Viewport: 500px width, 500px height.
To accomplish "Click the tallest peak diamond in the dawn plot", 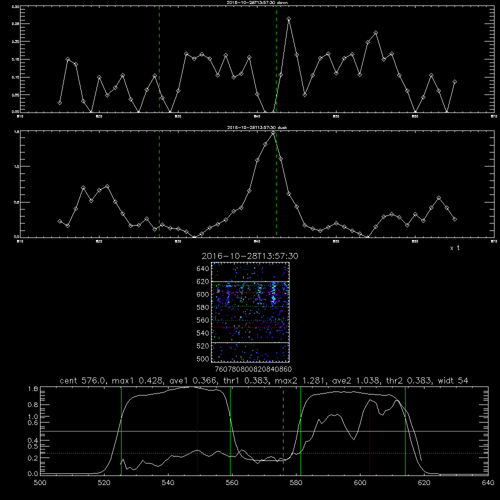I will pyautogui.click(x=288, y=19).
